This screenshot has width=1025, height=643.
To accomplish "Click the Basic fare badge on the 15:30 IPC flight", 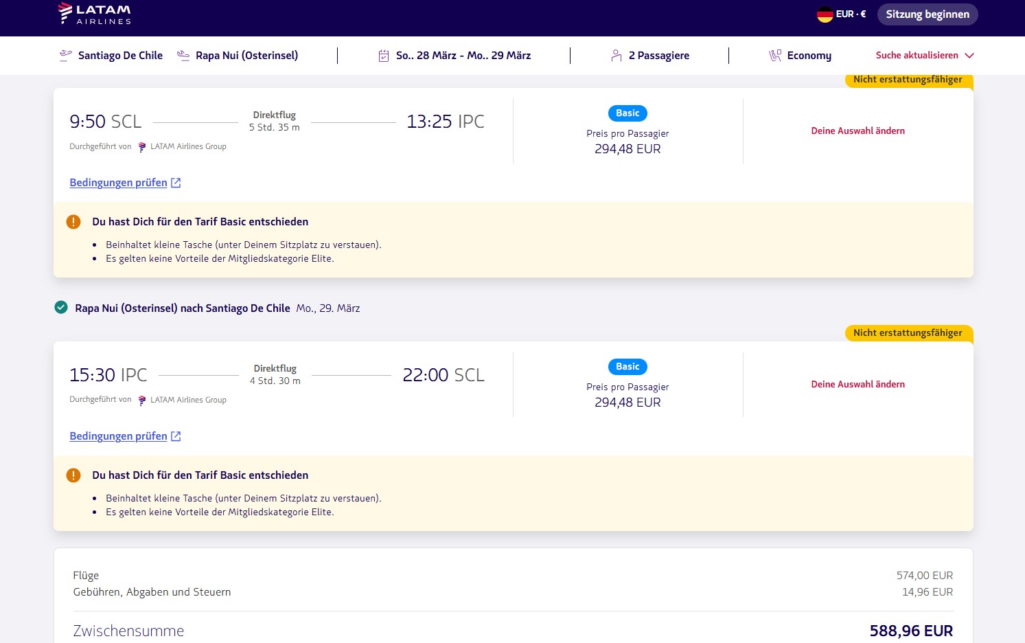I will pos(627,367).
